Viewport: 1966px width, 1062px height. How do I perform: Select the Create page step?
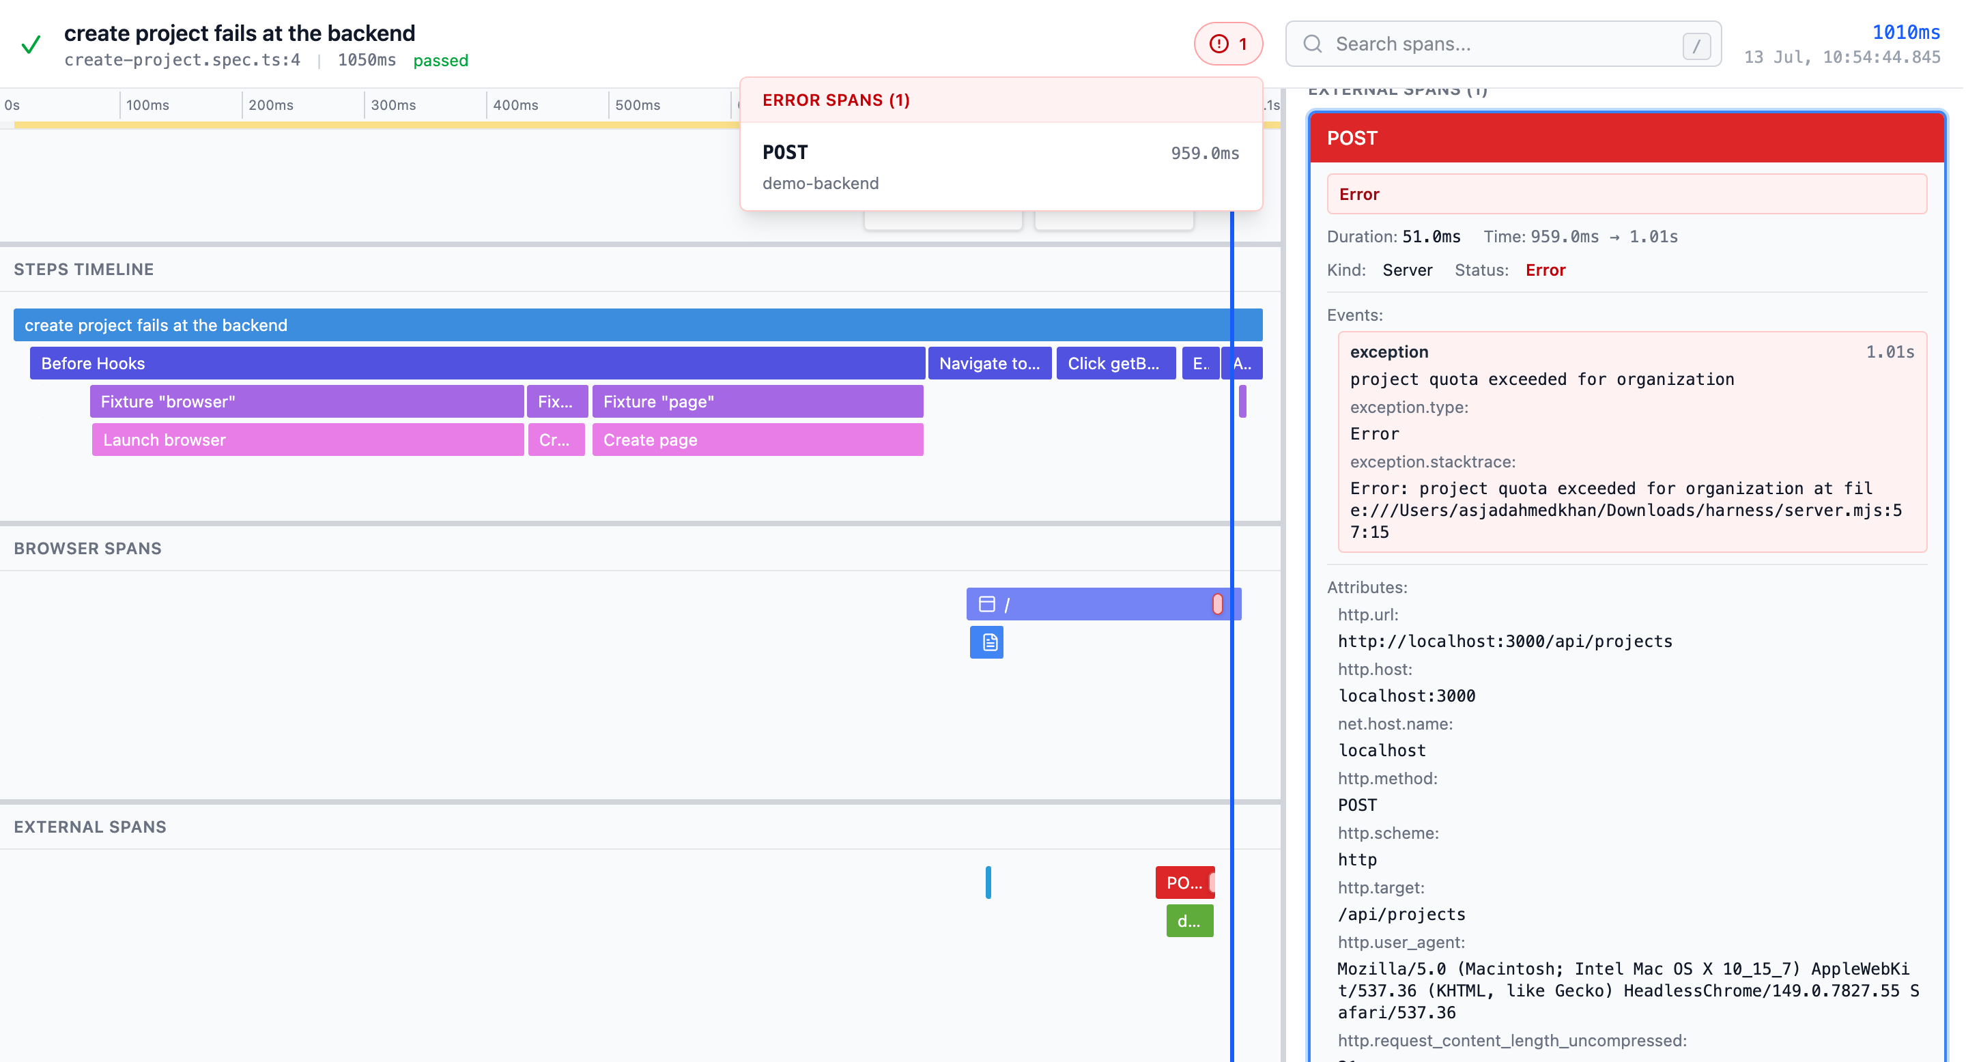757,440
